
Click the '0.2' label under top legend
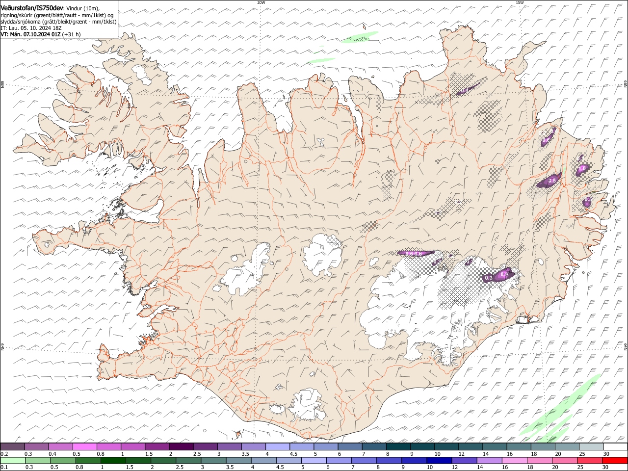[4, 454]
